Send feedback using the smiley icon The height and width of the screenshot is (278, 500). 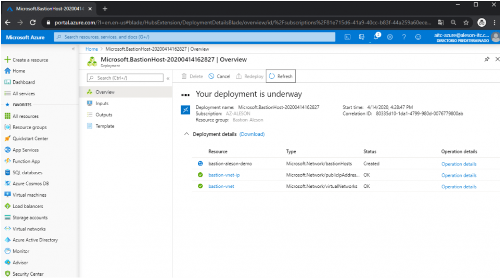pyautogui.click(x=419, y=36)
